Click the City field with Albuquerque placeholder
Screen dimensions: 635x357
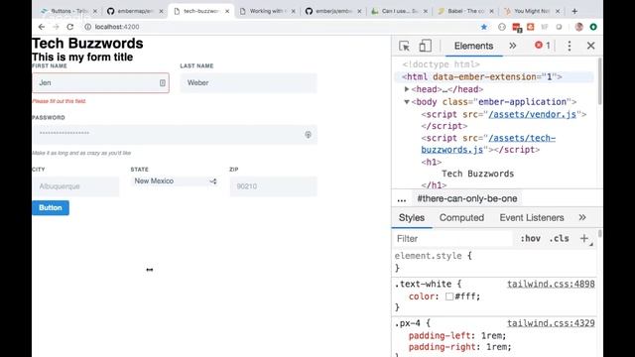click(75, 186)
